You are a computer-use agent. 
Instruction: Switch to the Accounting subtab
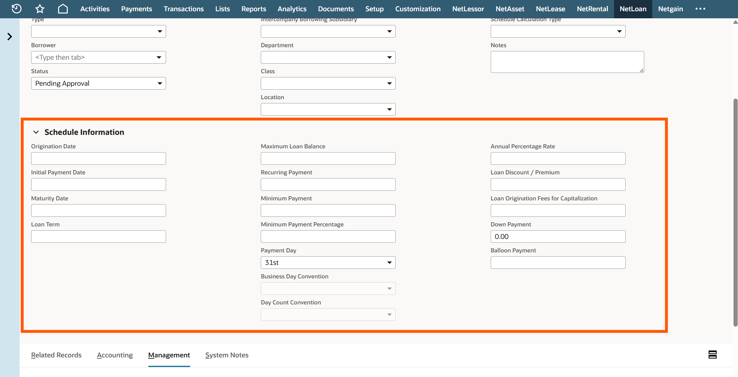click(115, 355)
